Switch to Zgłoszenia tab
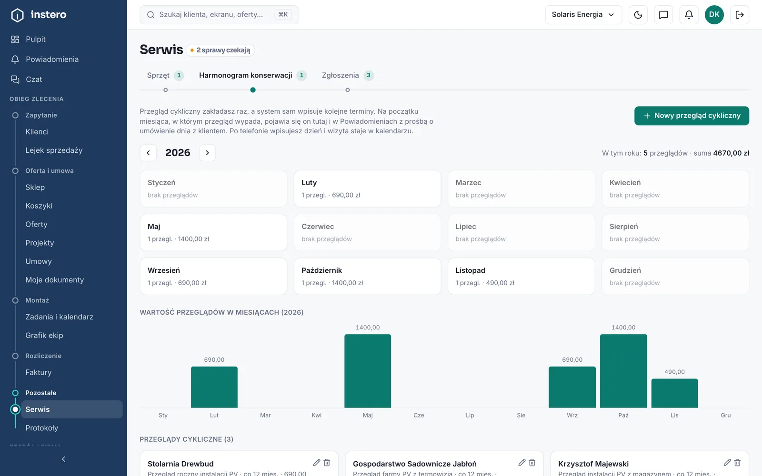 (x=347, y=75)
